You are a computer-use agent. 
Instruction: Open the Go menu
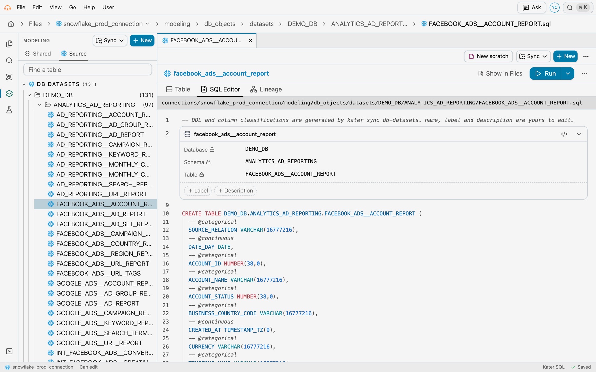click(73, 7)
